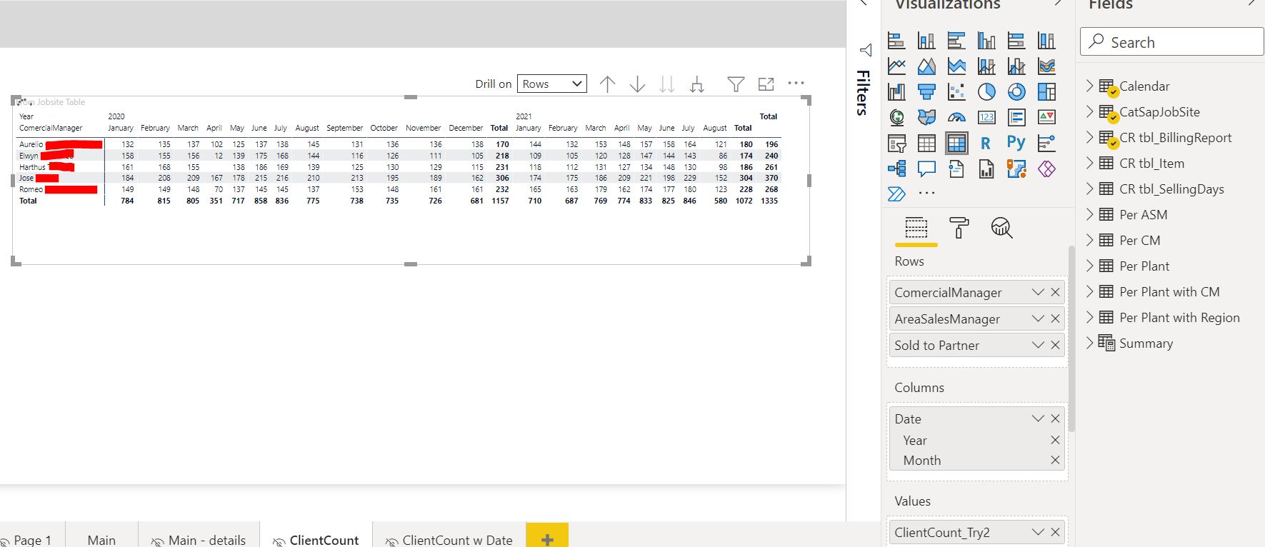The height and width of the screenshot is (547, 1265).
Task: Open the get more visuals ellipsis
Action: (x=926, y=194)
